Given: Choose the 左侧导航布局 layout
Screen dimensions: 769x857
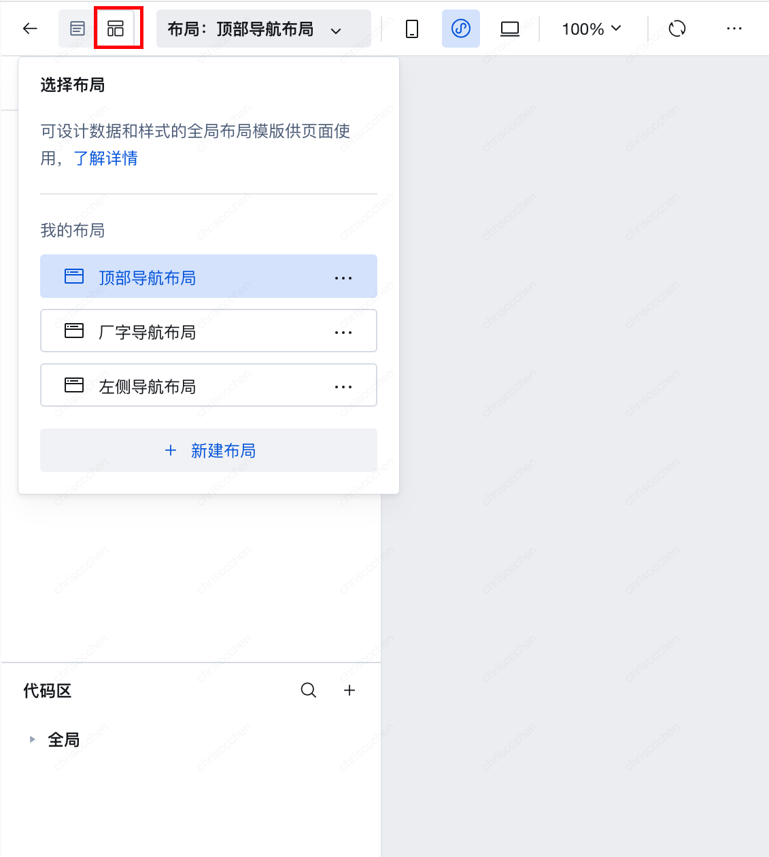Looking at the screenshot, I should (209, 385).
